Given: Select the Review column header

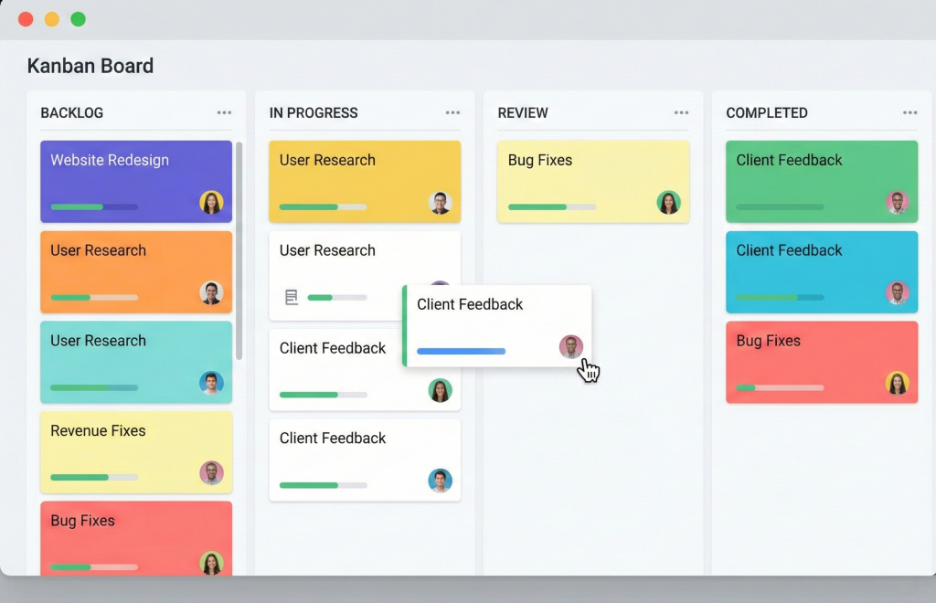Looking at the screenshot, I should [522, 111].
